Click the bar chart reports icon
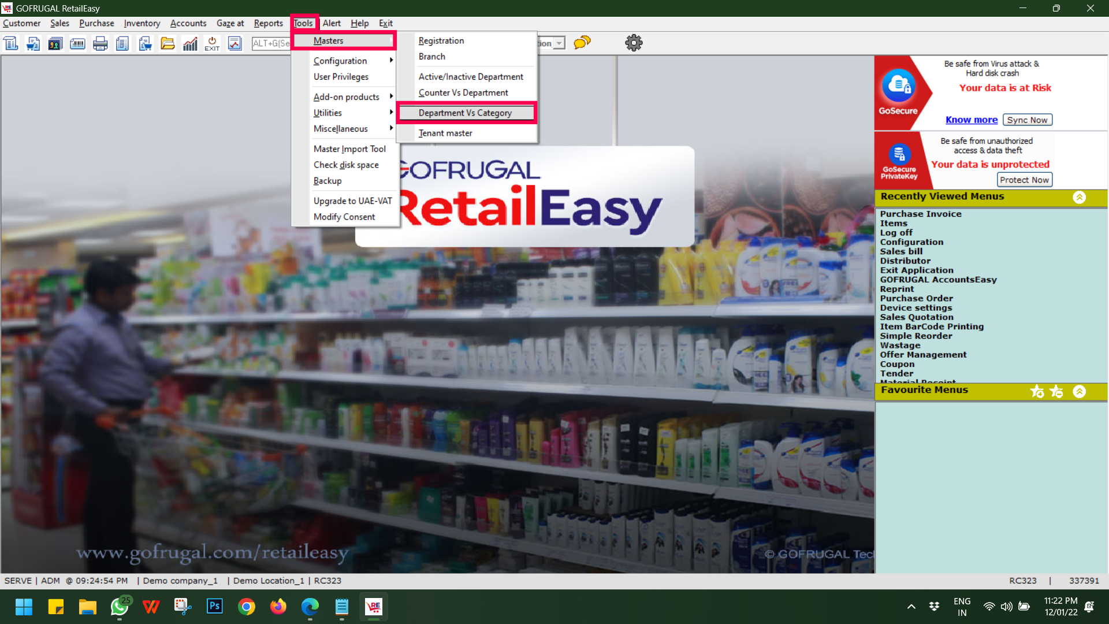Viewport: 1109px width, 624px height. point(190,43)
